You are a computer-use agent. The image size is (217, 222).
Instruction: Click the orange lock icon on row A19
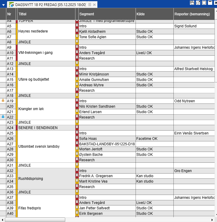[3, 100]
